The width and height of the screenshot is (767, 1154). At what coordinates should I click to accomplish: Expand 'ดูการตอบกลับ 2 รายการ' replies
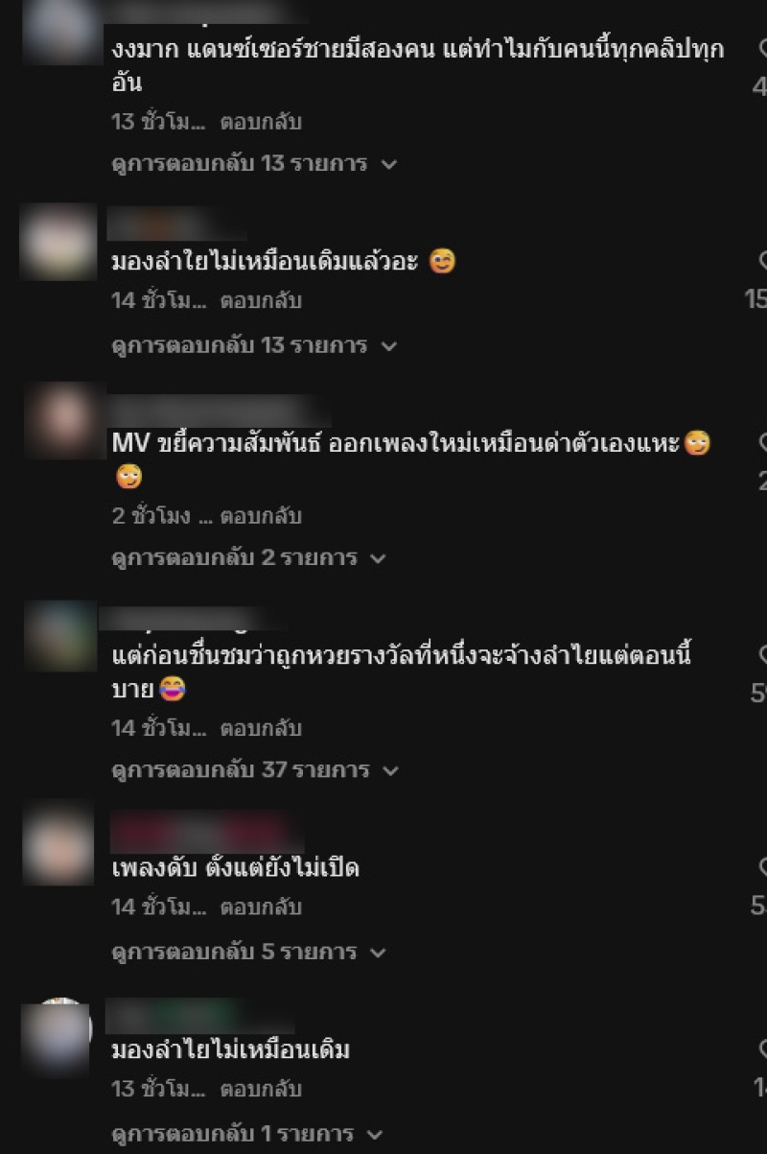coord(248,557)
